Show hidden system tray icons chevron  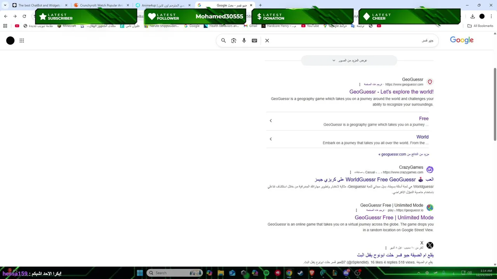pos(419,273)
